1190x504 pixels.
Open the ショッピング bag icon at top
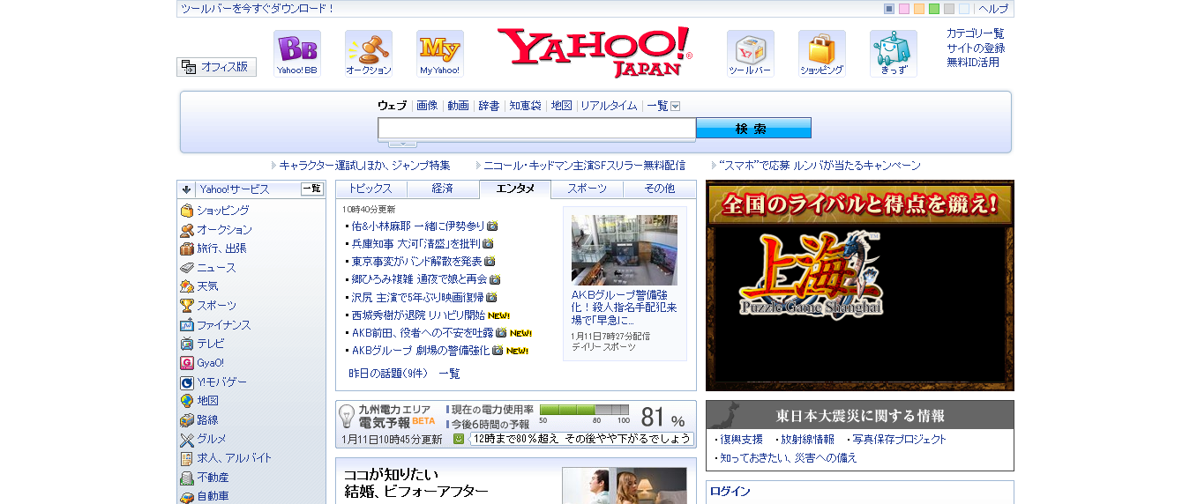tap(821, 54)
